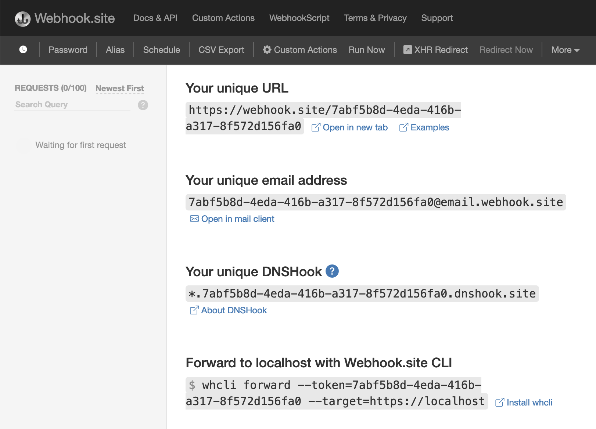Open Terms & Privacy page
596x429 pixels.
click(x=375, y=18)
